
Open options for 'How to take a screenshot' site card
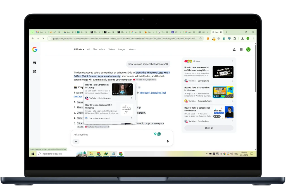pyautogui.click(x=131, y=118)
